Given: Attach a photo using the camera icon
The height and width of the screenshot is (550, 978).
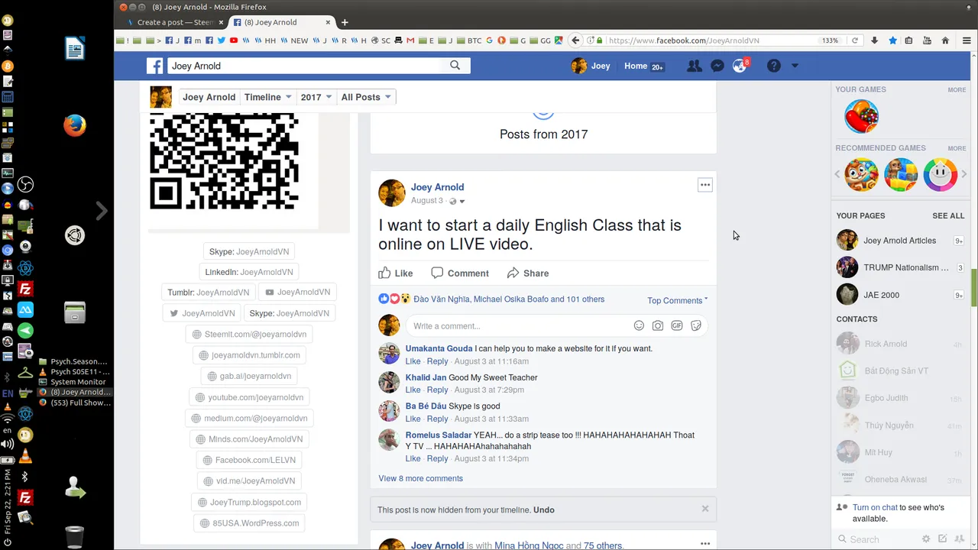Looking at the screenshot, I should tap(658, 325).
